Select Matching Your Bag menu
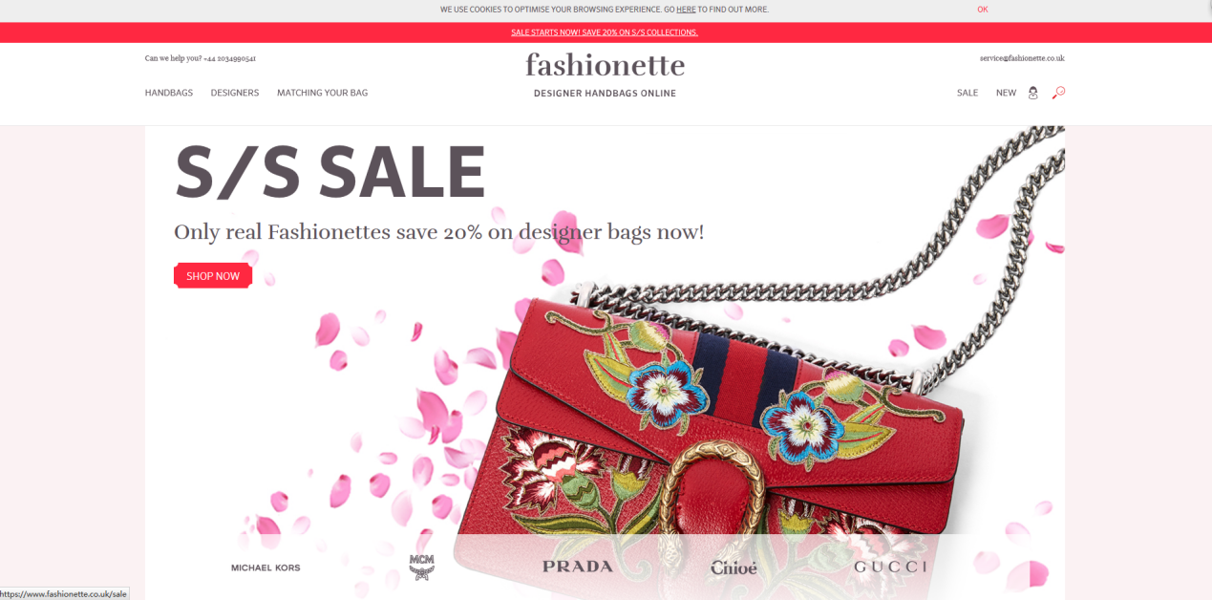1212x600 pixels. pos(322,93)
